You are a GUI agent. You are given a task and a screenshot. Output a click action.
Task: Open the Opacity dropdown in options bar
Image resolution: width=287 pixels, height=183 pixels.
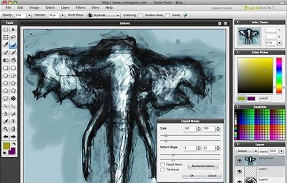[x=29, y=15]
